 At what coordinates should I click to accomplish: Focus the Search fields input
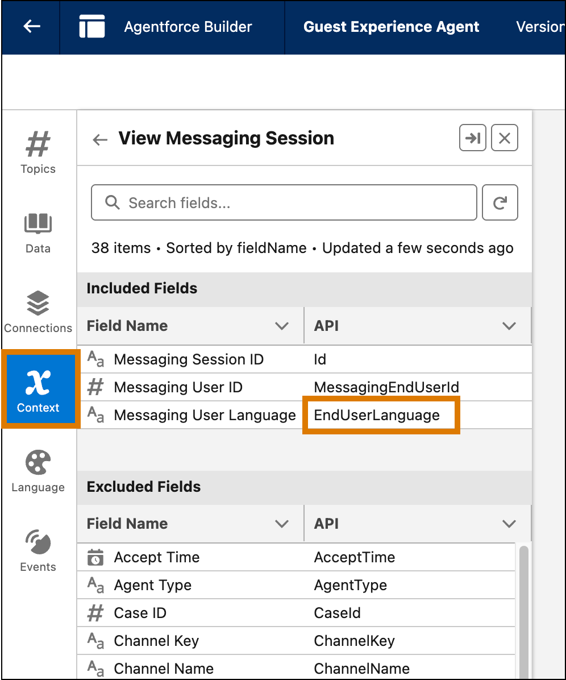point(284,202)
